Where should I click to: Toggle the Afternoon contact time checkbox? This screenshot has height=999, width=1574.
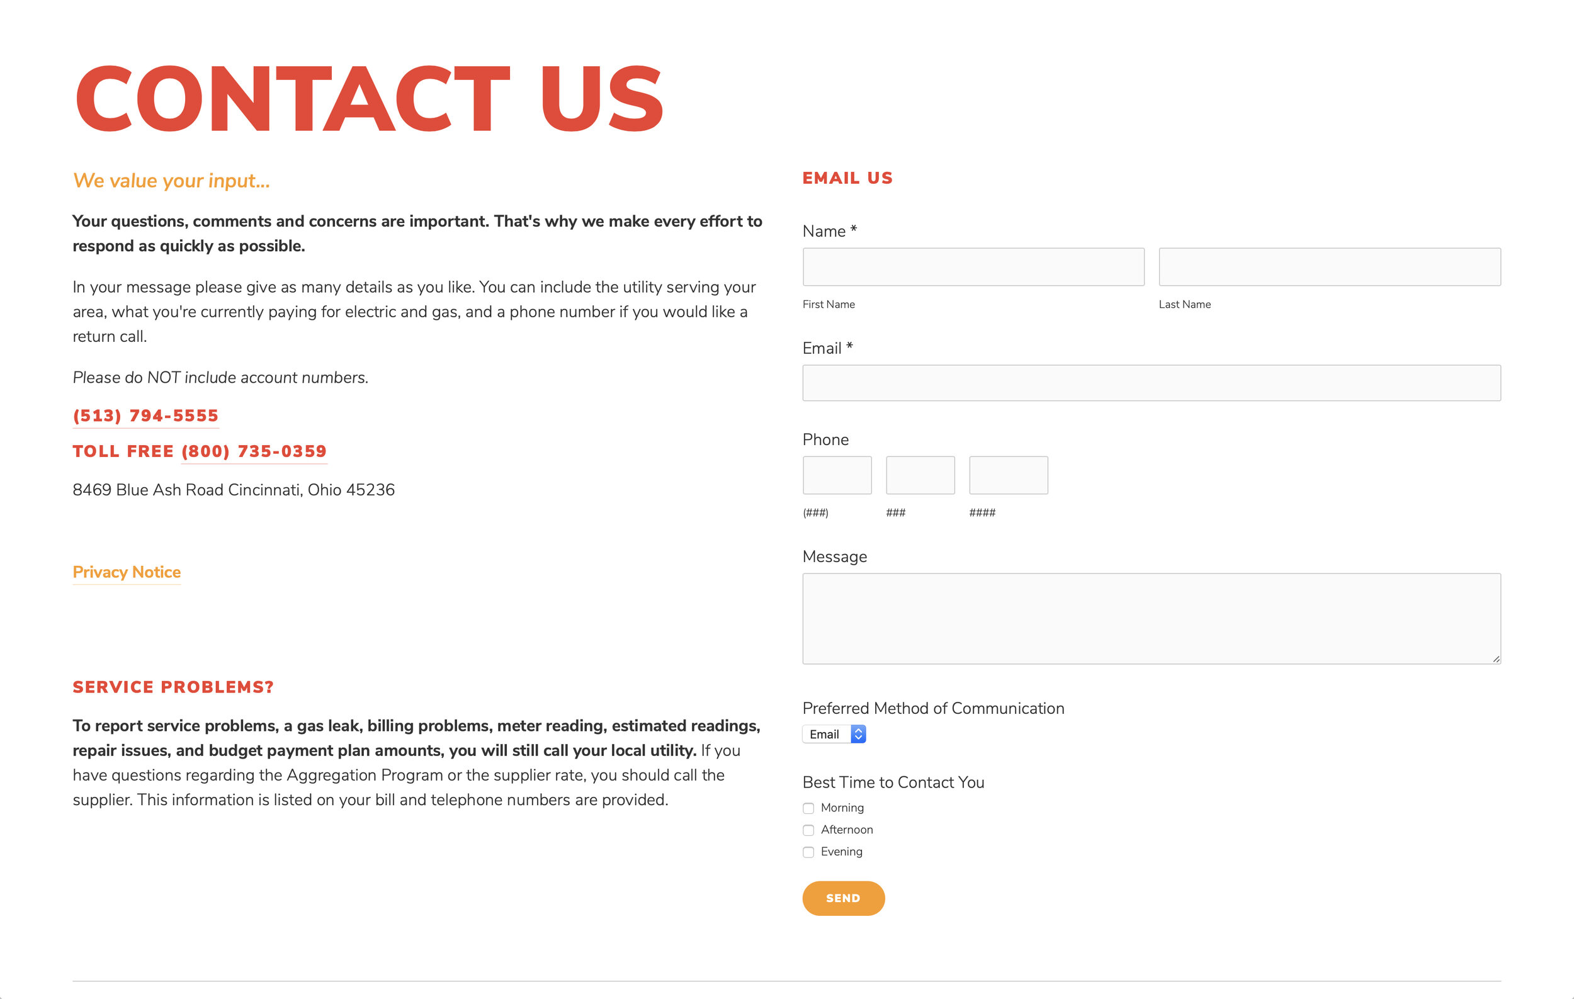pos(808,829)
